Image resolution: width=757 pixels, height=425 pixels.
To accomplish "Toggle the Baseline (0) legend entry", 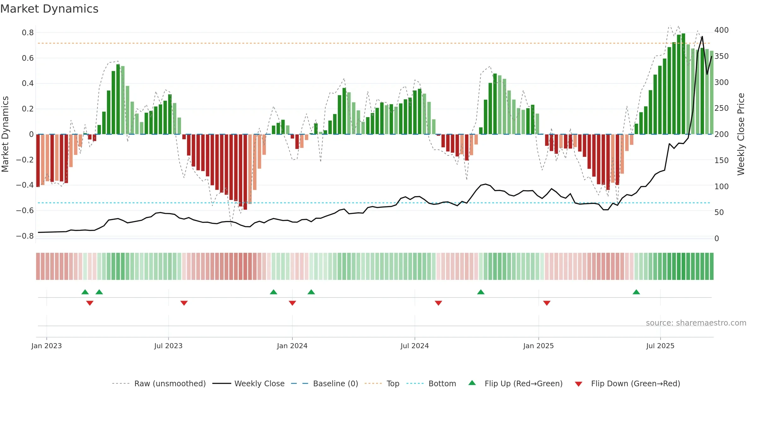I will [325, 383].
